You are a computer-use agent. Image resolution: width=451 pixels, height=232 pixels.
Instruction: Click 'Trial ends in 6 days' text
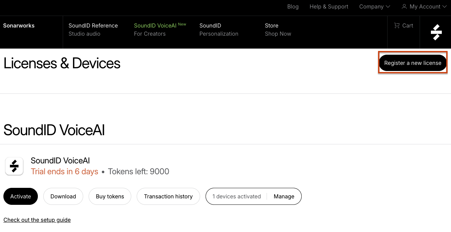pyautogui.click(x=64, y=172)
